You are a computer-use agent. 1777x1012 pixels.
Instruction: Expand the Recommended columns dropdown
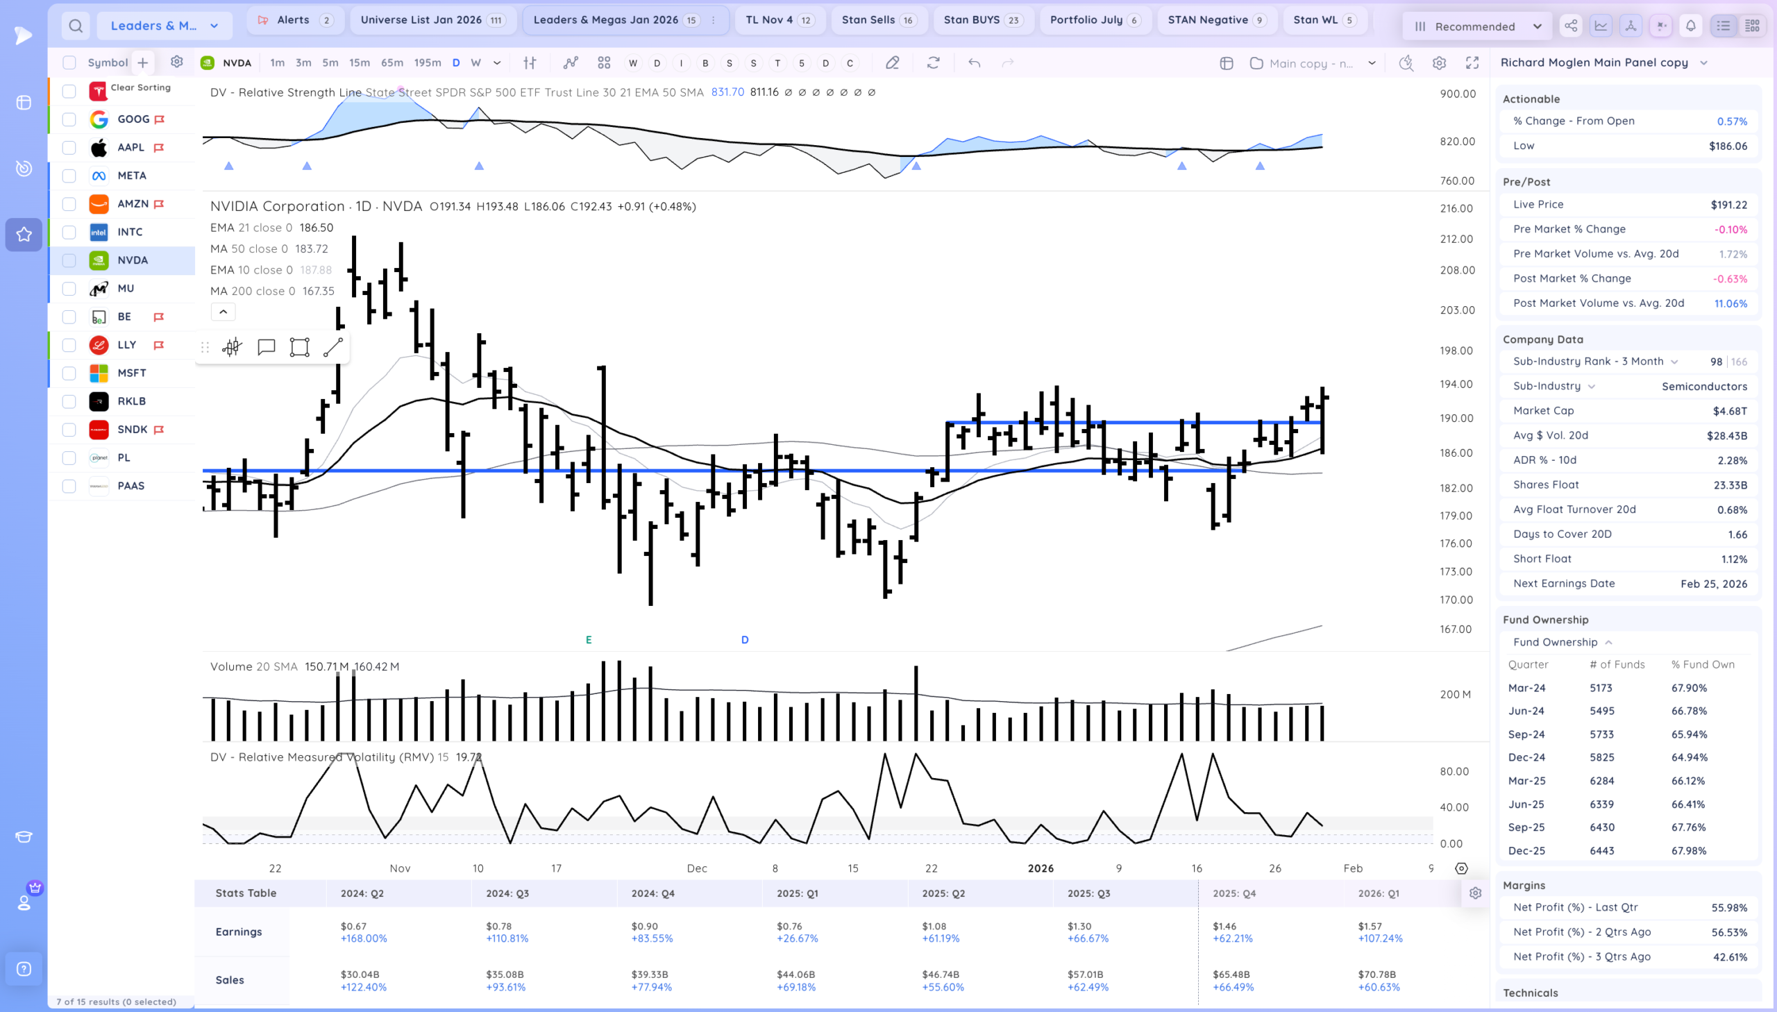(x=1476, y=26)
